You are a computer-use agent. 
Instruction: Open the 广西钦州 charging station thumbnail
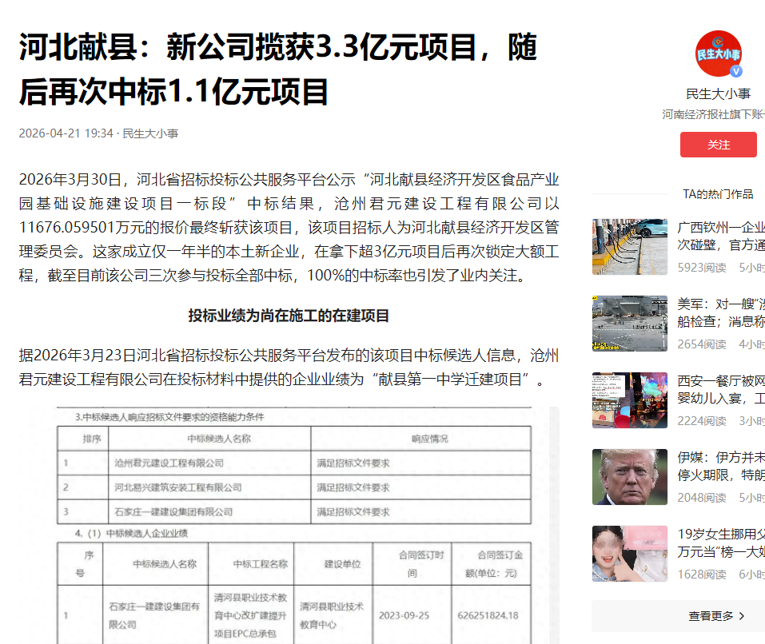click(x=629, y=247)
